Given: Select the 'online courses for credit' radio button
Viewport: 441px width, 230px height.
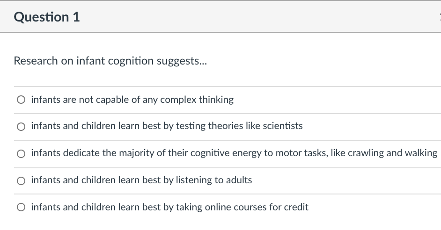Looking at the screenshot, I should (21, 207).
